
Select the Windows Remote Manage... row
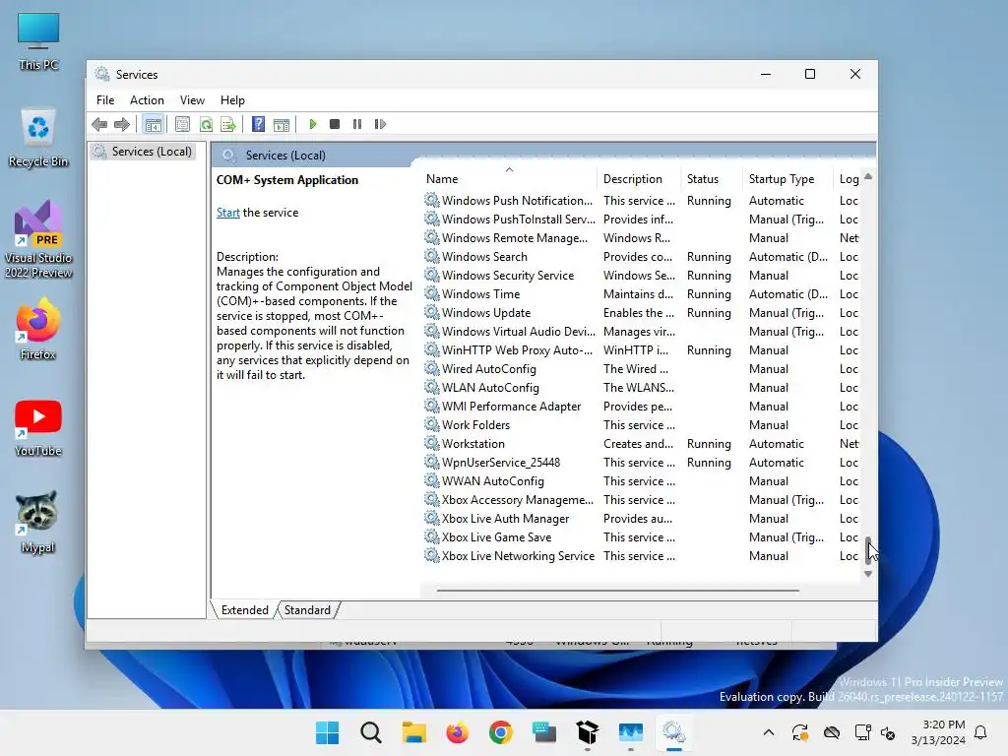pos(642,238)
